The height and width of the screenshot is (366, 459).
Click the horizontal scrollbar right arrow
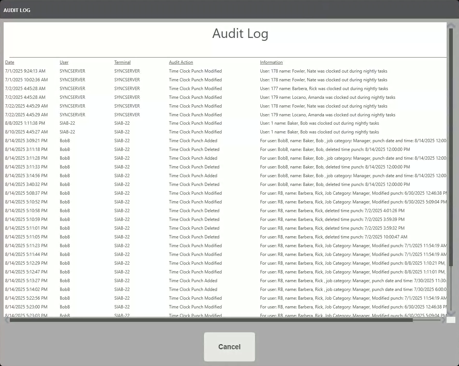point(443,320)
